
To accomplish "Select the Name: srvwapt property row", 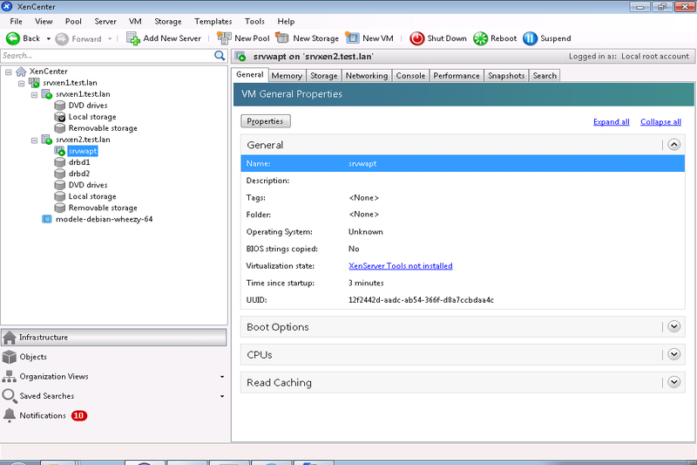I will pyautogui.click(x=463, y=163).
